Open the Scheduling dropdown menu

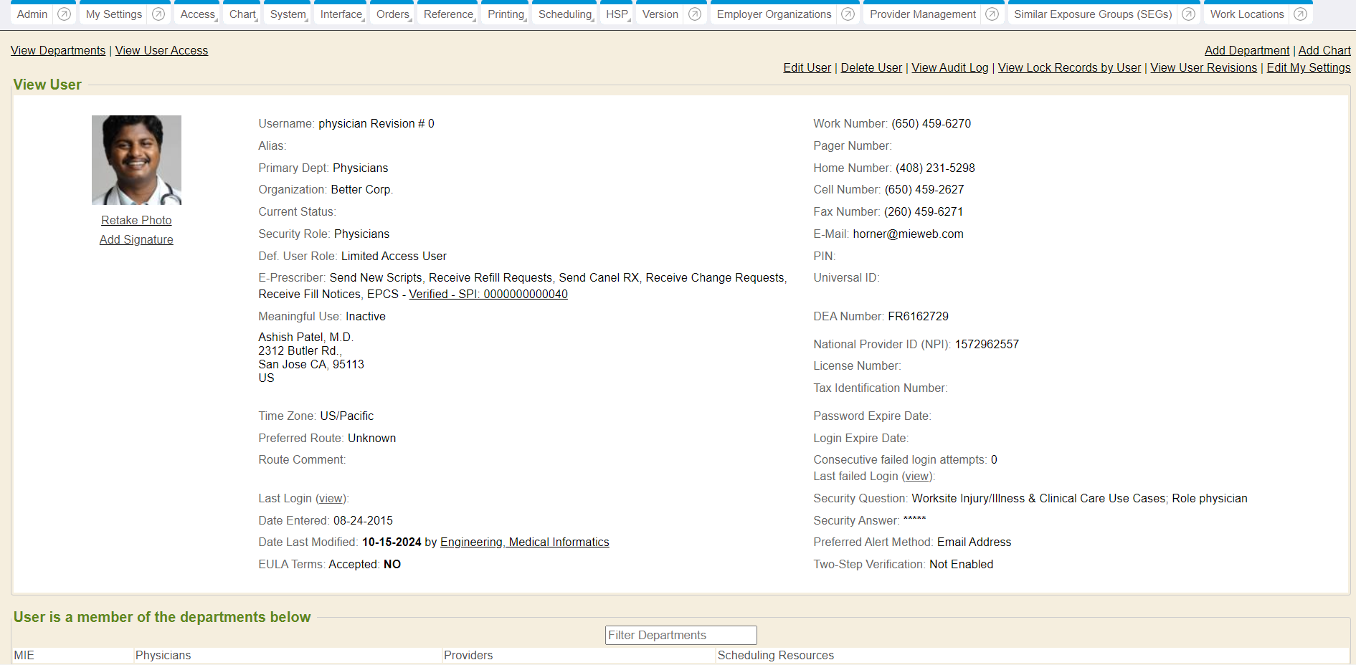point(565,14)
